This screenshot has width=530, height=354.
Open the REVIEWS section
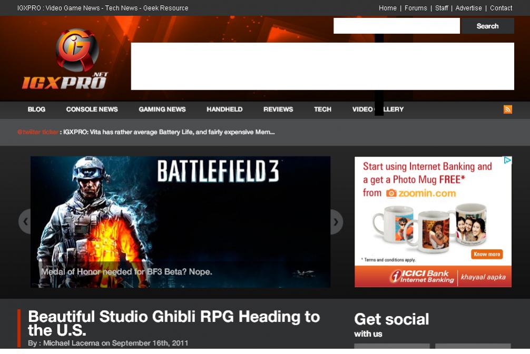click(278, 109)
